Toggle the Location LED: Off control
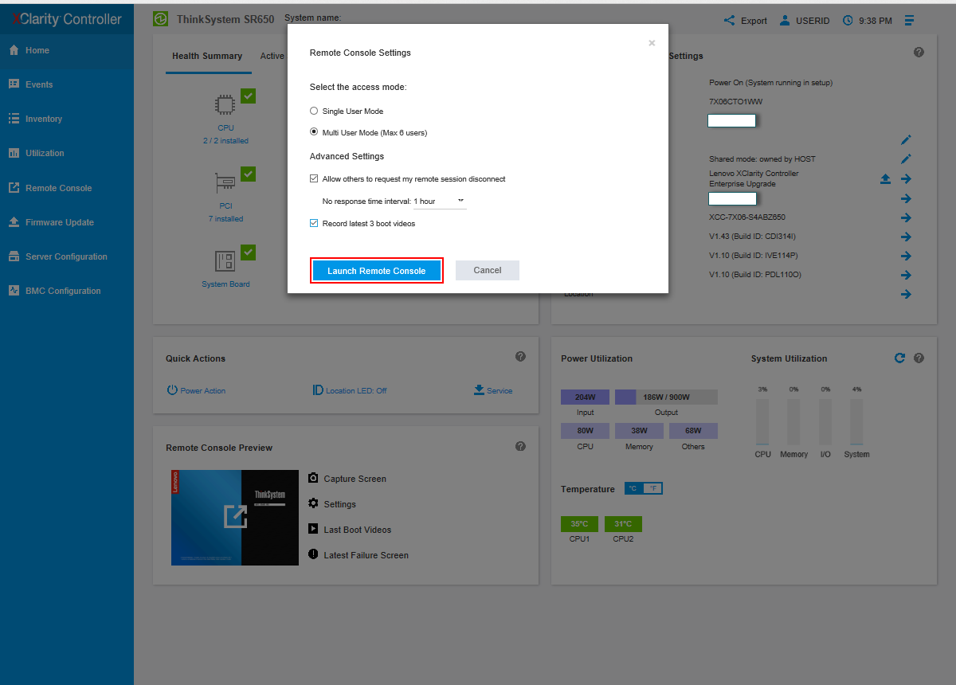Image resolution: width=956 pixels, height=685 pixels. 350,390
